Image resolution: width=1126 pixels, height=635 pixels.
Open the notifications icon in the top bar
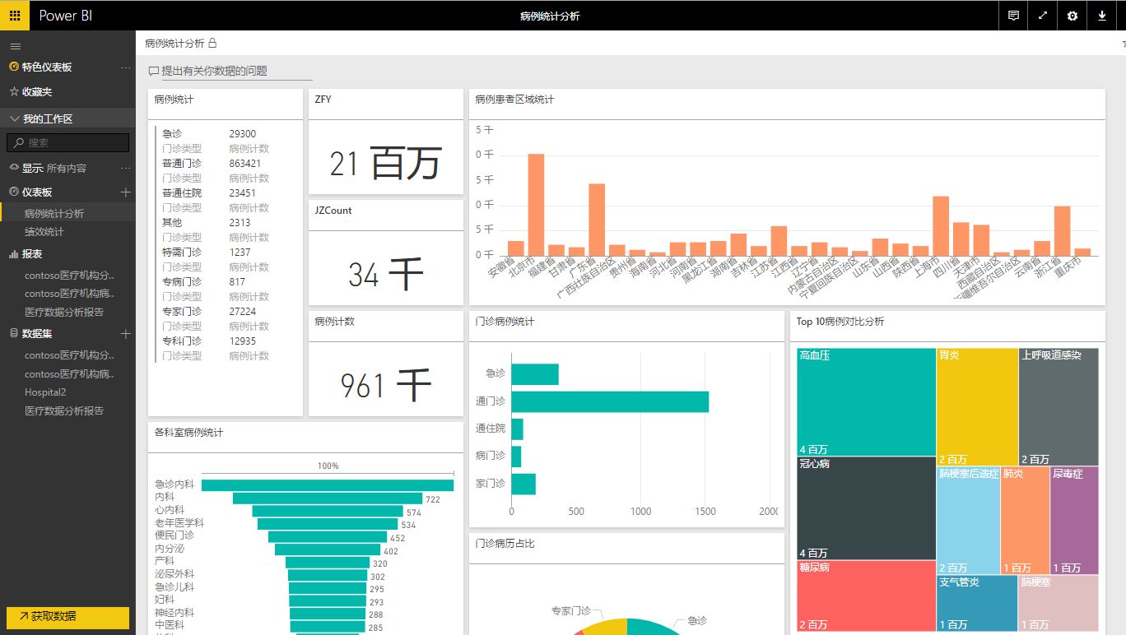pos(1013,16)
